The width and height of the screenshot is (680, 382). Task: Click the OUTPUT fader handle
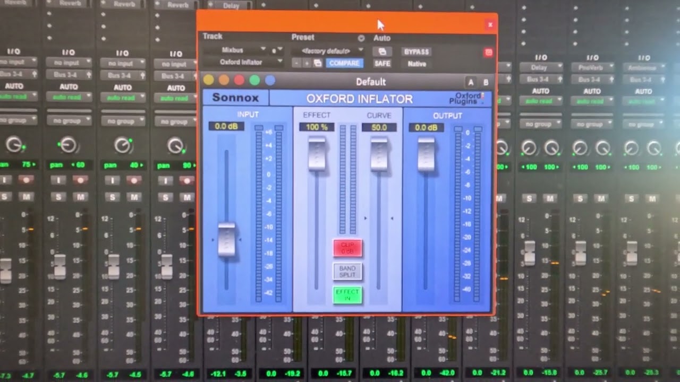[x=426, y=154]
